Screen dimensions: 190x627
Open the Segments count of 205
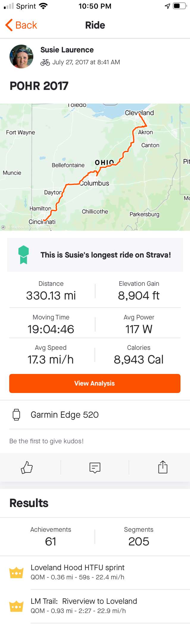139,537
